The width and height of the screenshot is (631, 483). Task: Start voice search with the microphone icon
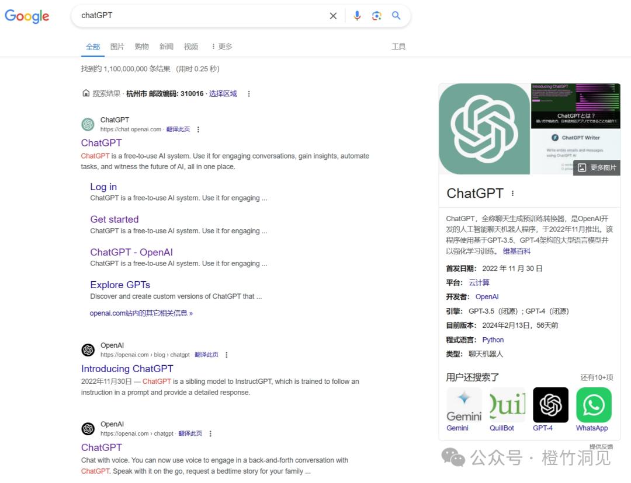[x=357, y=16]
